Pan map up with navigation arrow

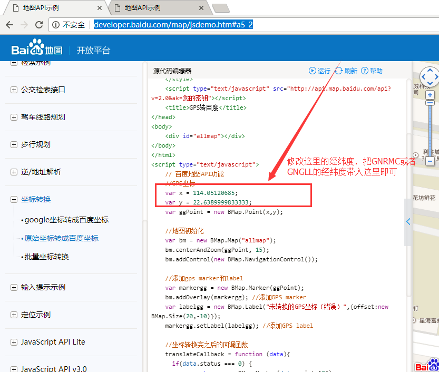[431, 70]
